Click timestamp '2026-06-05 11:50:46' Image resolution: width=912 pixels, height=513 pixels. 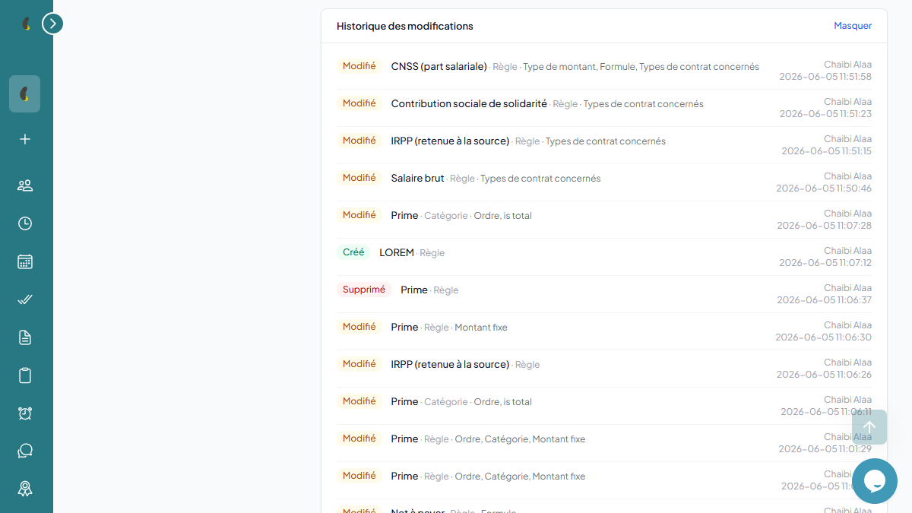click(x=824, y=188)
